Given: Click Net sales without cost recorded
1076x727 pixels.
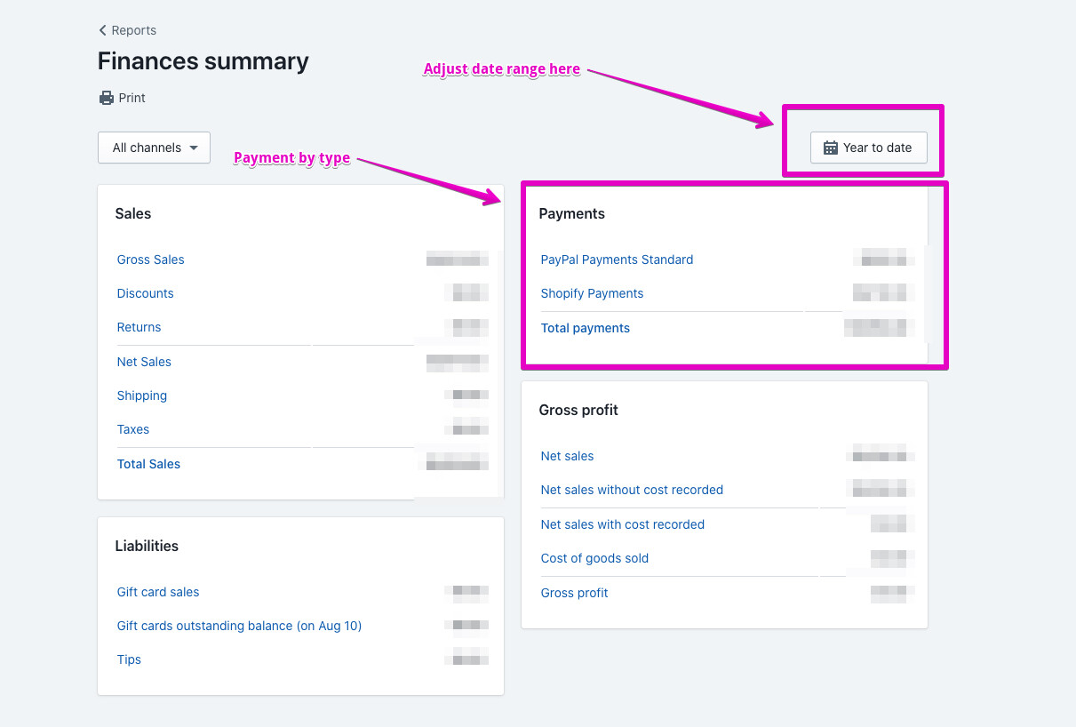Looking at the screenshot, I should coord(632,490).
